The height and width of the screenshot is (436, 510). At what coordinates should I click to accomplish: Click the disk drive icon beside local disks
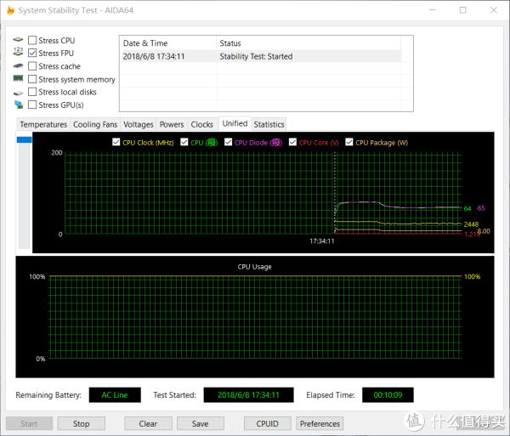click(18, 92)
